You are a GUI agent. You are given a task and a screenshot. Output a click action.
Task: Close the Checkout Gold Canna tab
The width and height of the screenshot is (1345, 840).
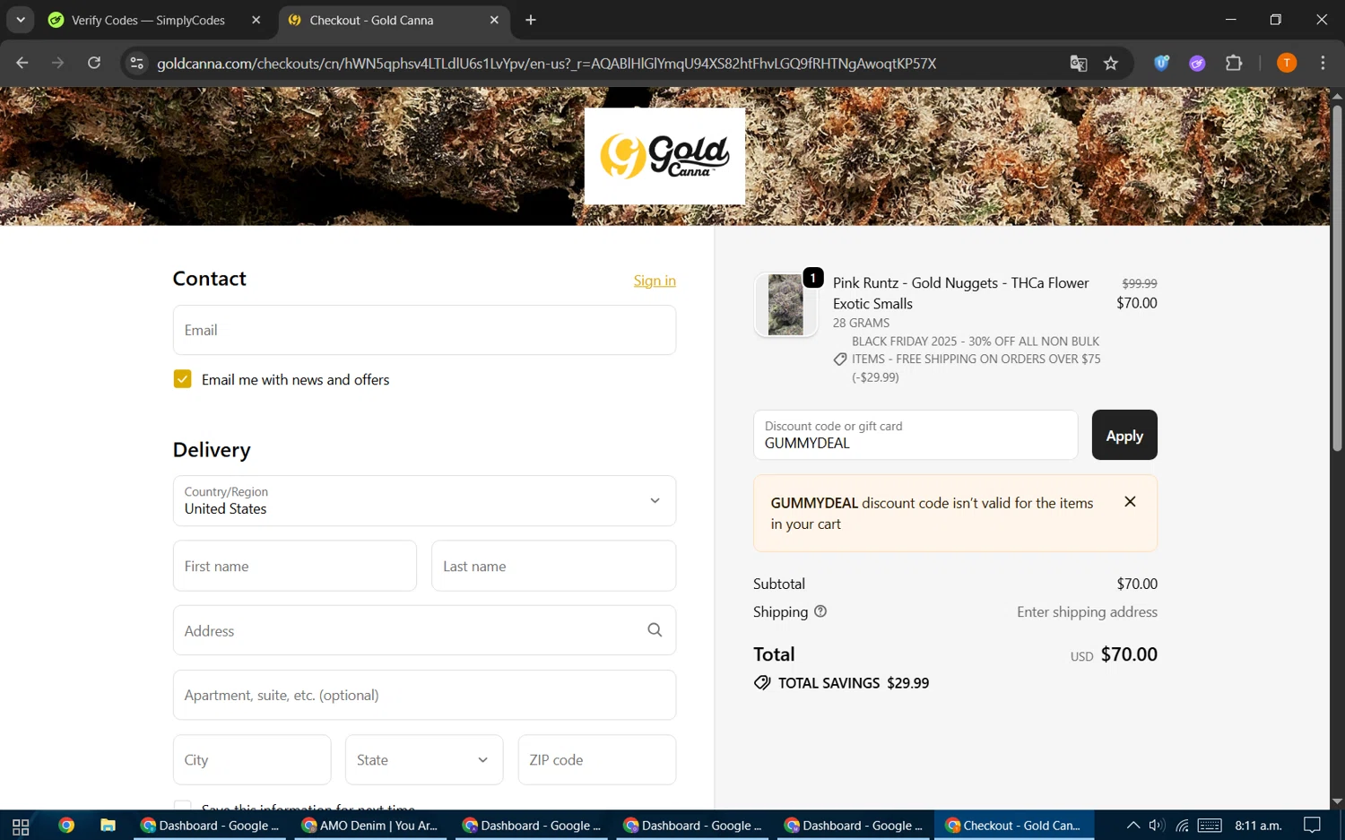[x=494, y=20]
